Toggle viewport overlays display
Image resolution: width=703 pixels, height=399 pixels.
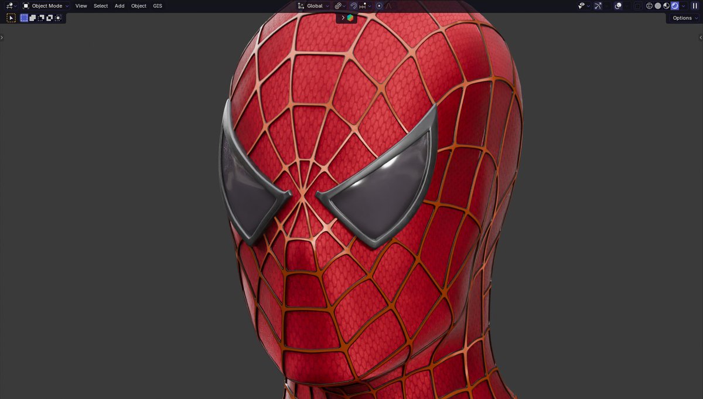pos(618,6)
